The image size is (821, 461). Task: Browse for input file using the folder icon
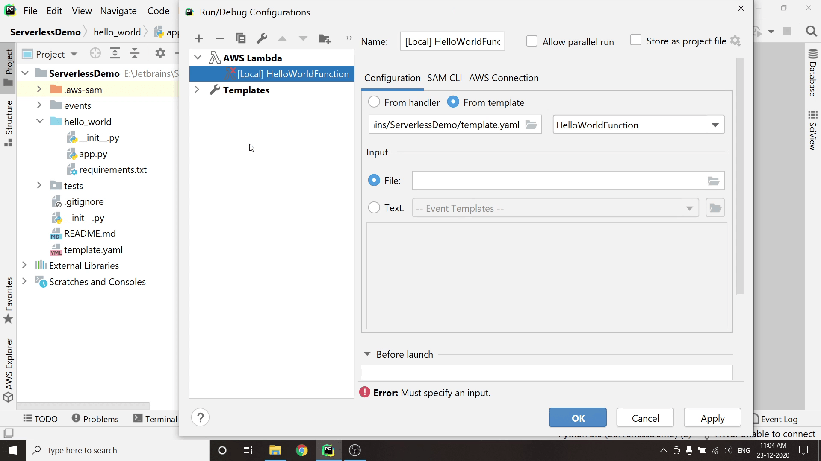click(x=713, y=181)
